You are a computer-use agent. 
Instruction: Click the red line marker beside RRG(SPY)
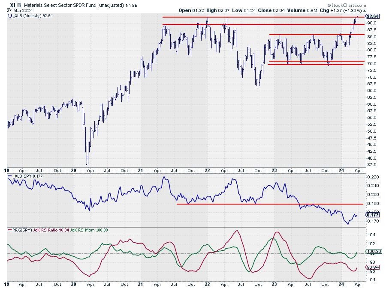click(x=10, y=230)
